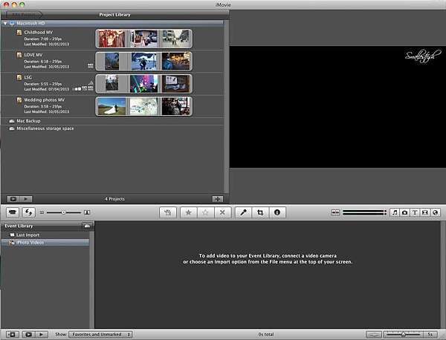Open the voiceover microphone tool

pos(243,212)
